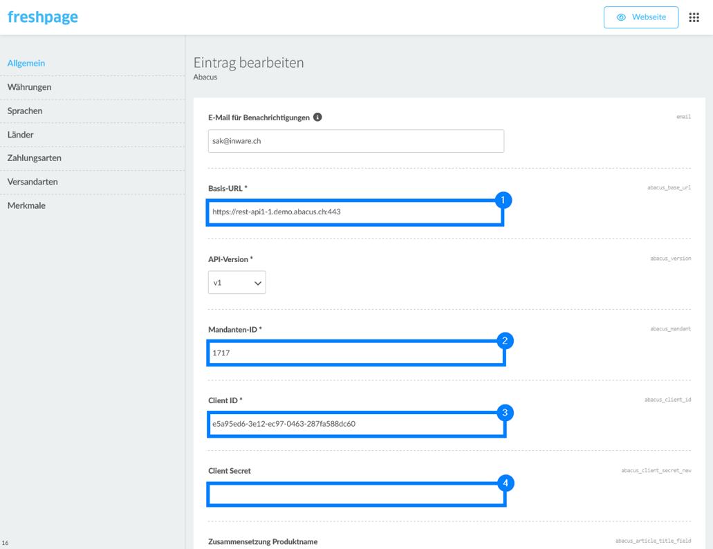Navigate to Länder settings
The image size is (713, 549).
21,135
